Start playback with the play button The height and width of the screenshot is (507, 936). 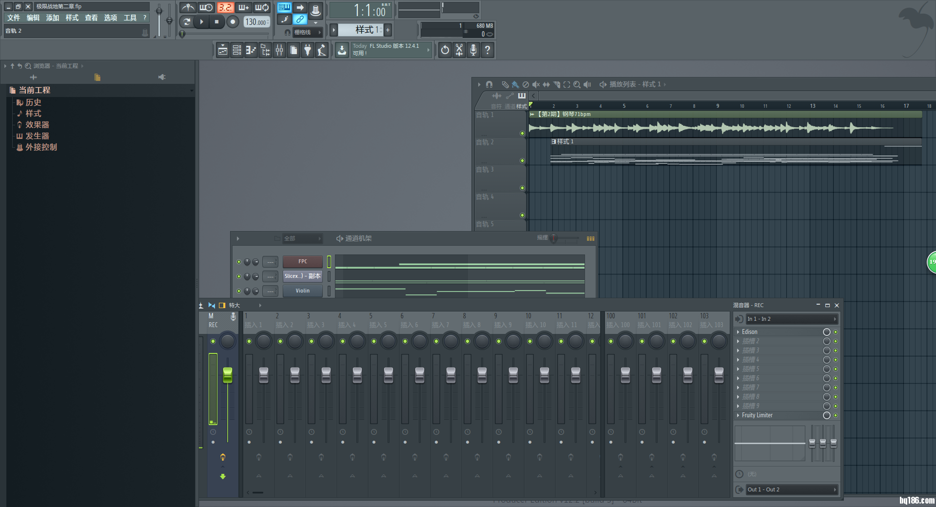click(201, 21)
